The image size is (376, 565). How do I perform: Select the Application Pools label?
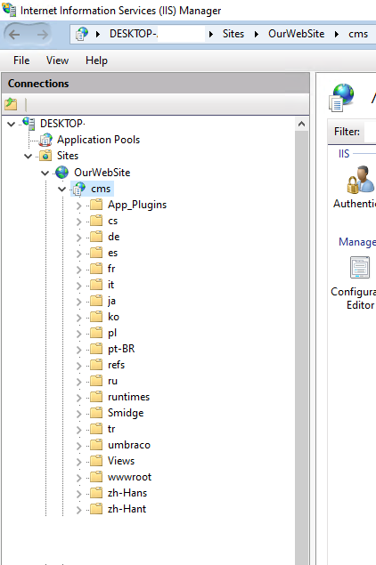pyautogui.click(x=98, y=140)
